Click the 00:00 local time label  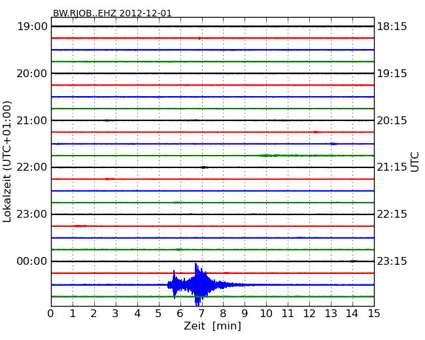point(32,261)
